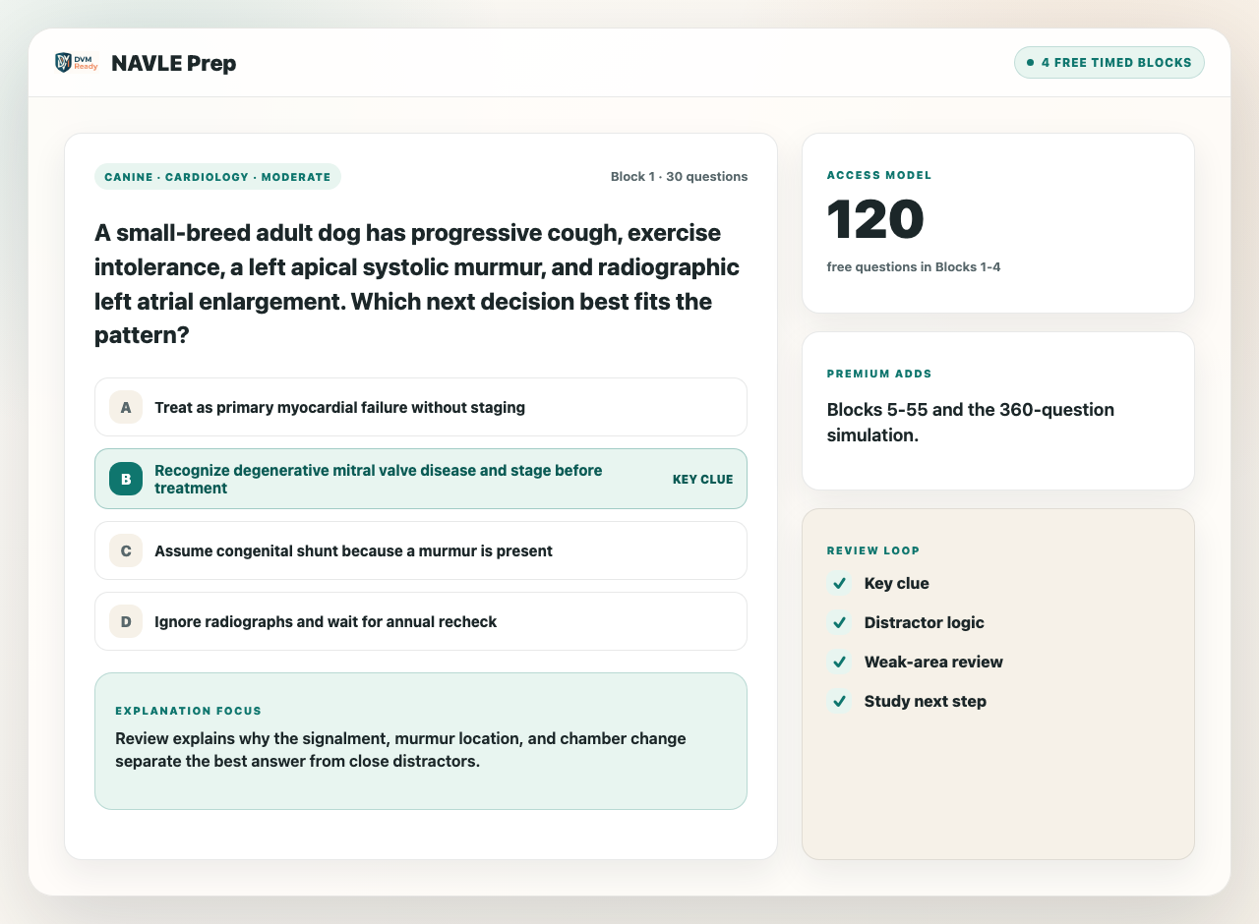
Task: Click the Weak-area review item
Action: [933, 662]
